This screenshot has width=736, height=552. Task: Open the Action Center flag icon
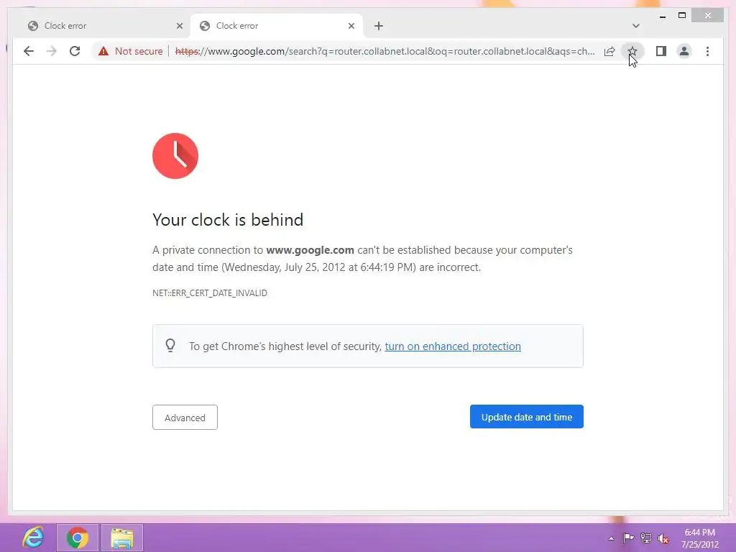pos(628,538)
